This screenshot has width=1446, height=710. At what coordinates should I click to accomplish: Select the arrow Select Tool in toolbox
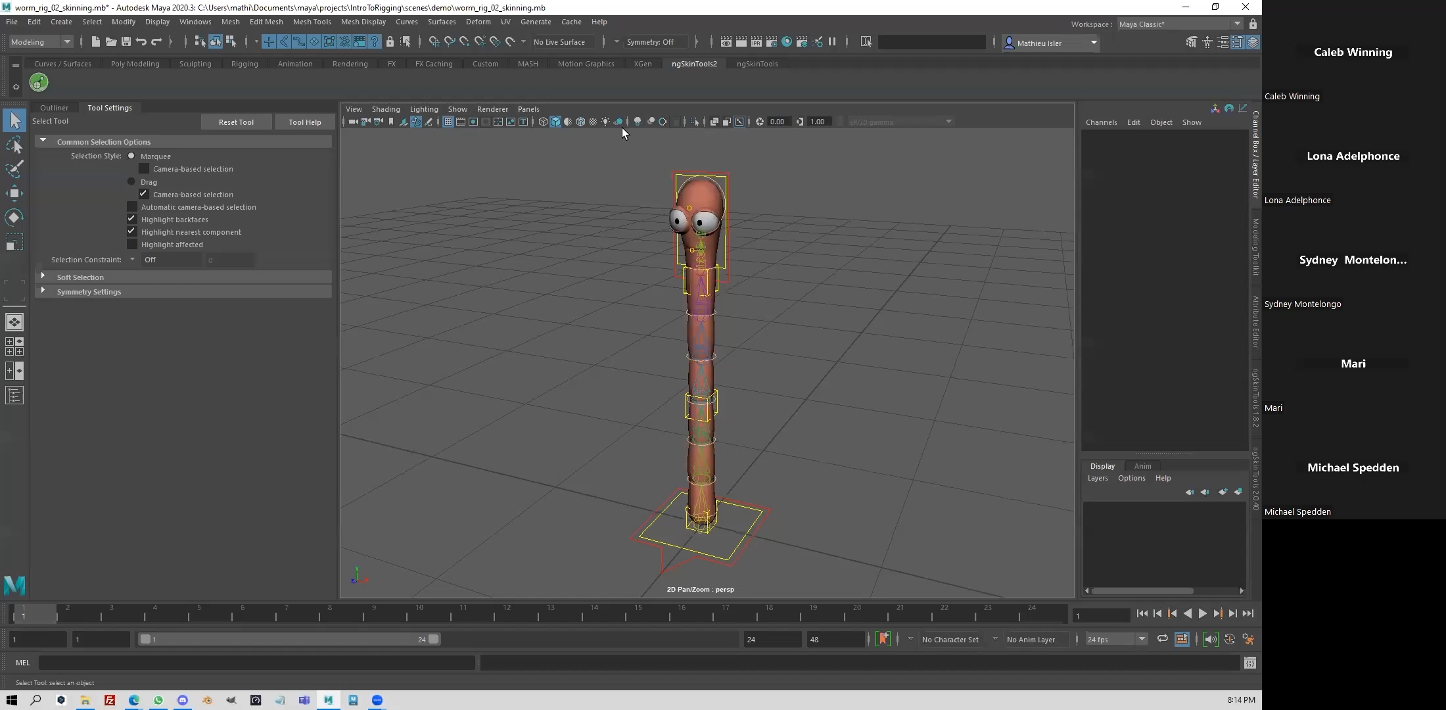click(14, 120)
